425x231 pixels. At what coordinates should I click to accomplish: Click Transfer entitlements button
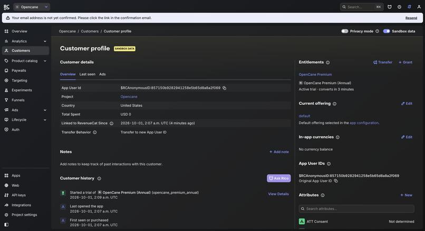click(x=383, y=62)
